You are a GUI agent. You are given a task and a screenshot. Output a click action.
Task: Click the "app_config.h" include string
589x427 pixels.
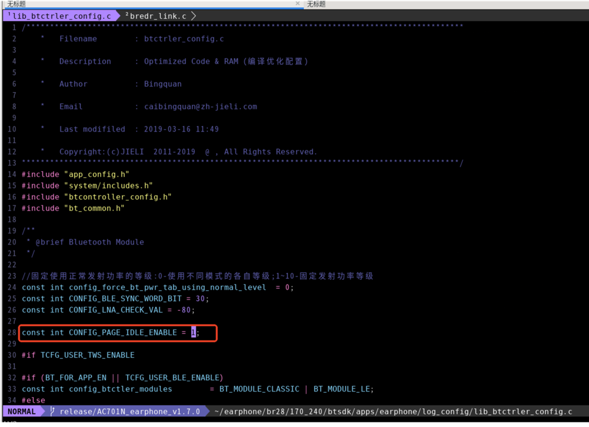(x=97, y=174)
